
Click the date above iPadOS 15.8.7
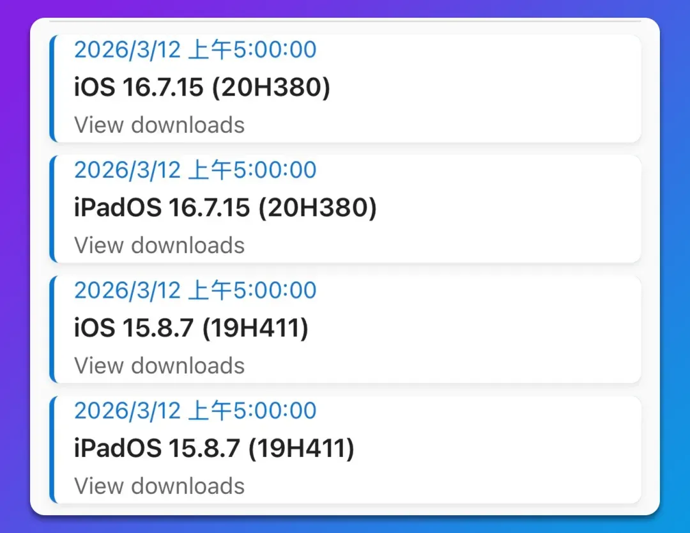(195, 411)
